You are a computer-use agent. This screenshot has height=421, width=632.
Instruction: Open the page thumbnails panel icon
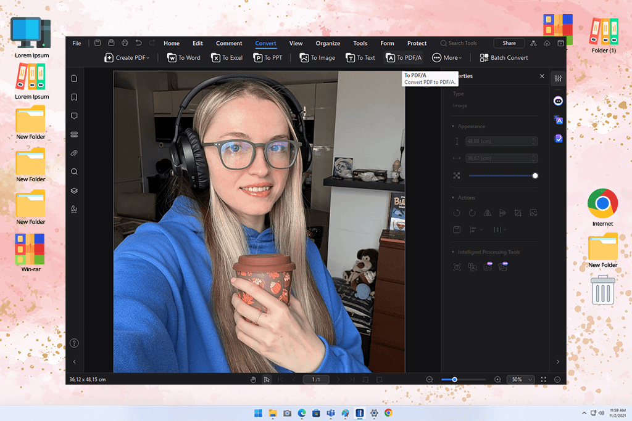click(x=74, y=78)
